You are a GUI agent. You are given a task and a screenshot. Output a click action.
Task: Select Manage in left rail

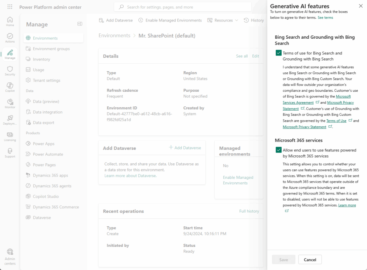tap(10, 54)
